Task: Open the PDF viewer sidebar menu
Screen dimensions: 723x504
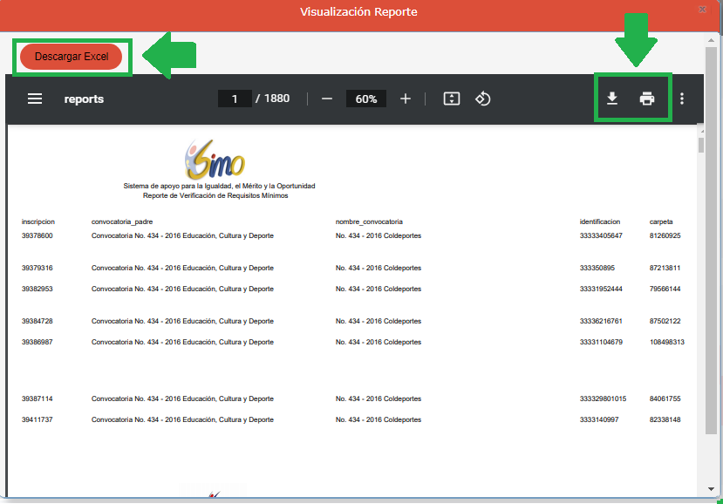Action: click(35, 99)
